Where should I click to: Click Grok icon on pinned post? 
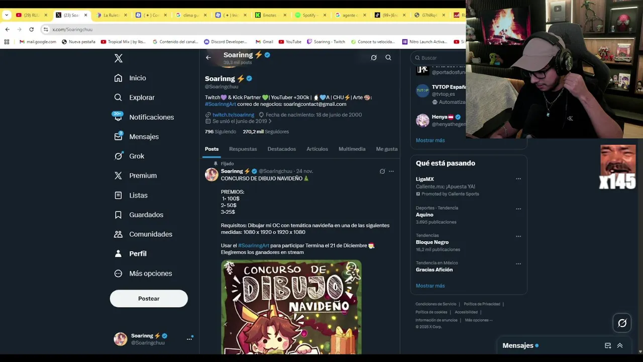pos(382,171)
